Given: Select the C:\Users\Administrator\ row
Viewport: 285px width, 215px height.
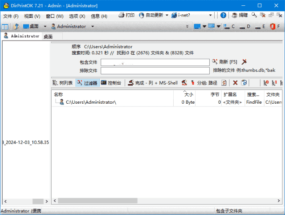Looking at the screenshot, I should point(91,102).
